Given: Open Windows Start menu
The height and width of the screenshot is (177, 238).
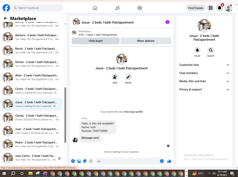Looking at the screenshot, I should tap(4, 173).
